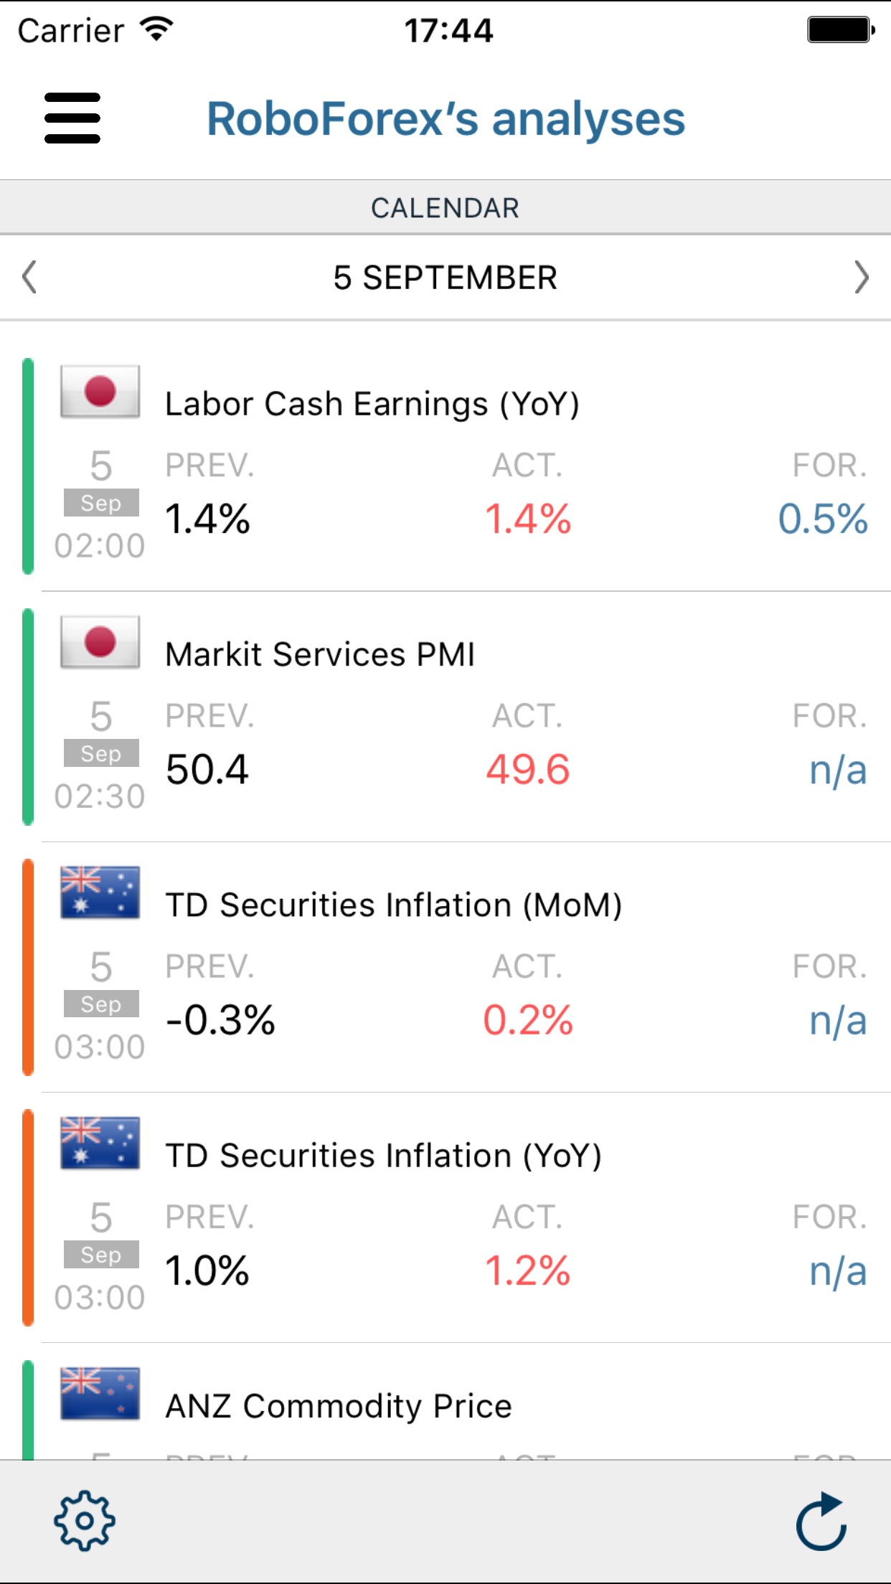Tap Australia flag beside TD Inflation (MoM)
The image size is (891, 1584).
(x=100, y=892)
